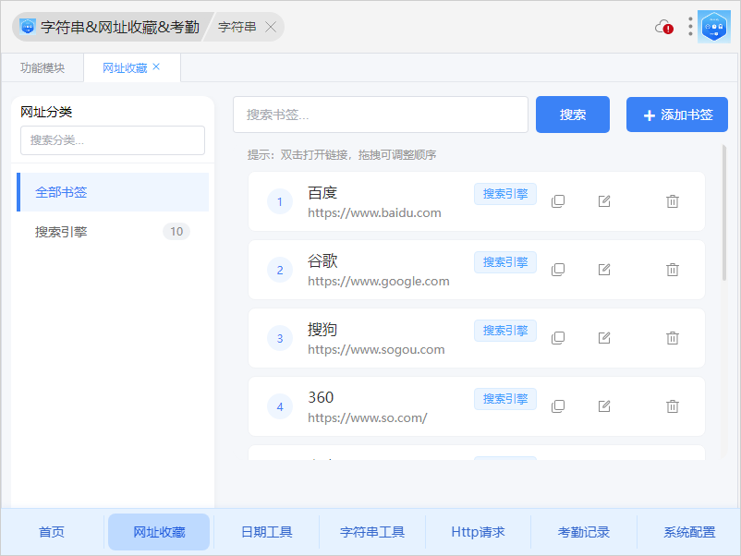
Task: Click the 谷歌 bookmark title
Action: (322, 261)
